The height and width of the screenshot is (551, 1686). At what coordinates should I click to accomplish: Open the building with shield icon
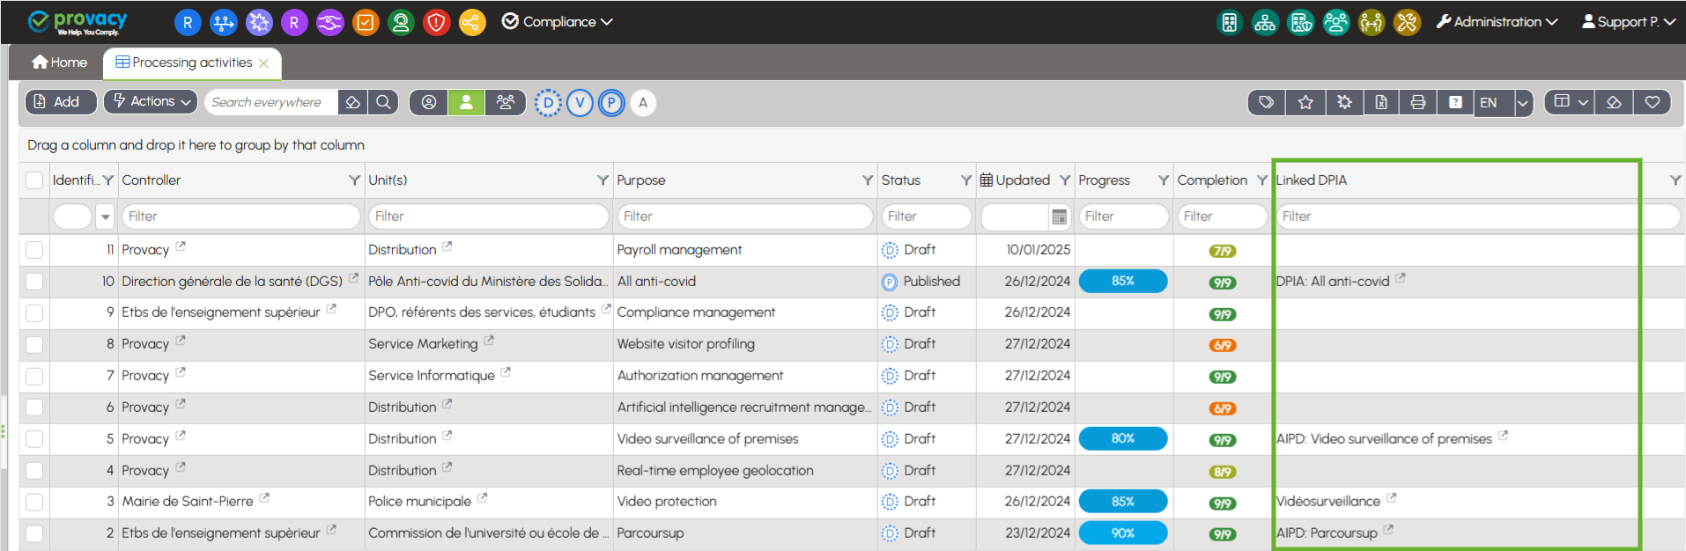[1301, 22]
